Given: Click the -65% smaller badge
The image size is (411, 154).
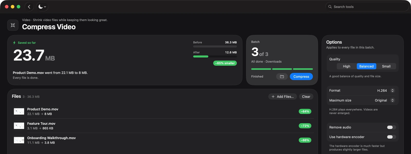Looking at the screenshot, I should click(x=225, y=63).
